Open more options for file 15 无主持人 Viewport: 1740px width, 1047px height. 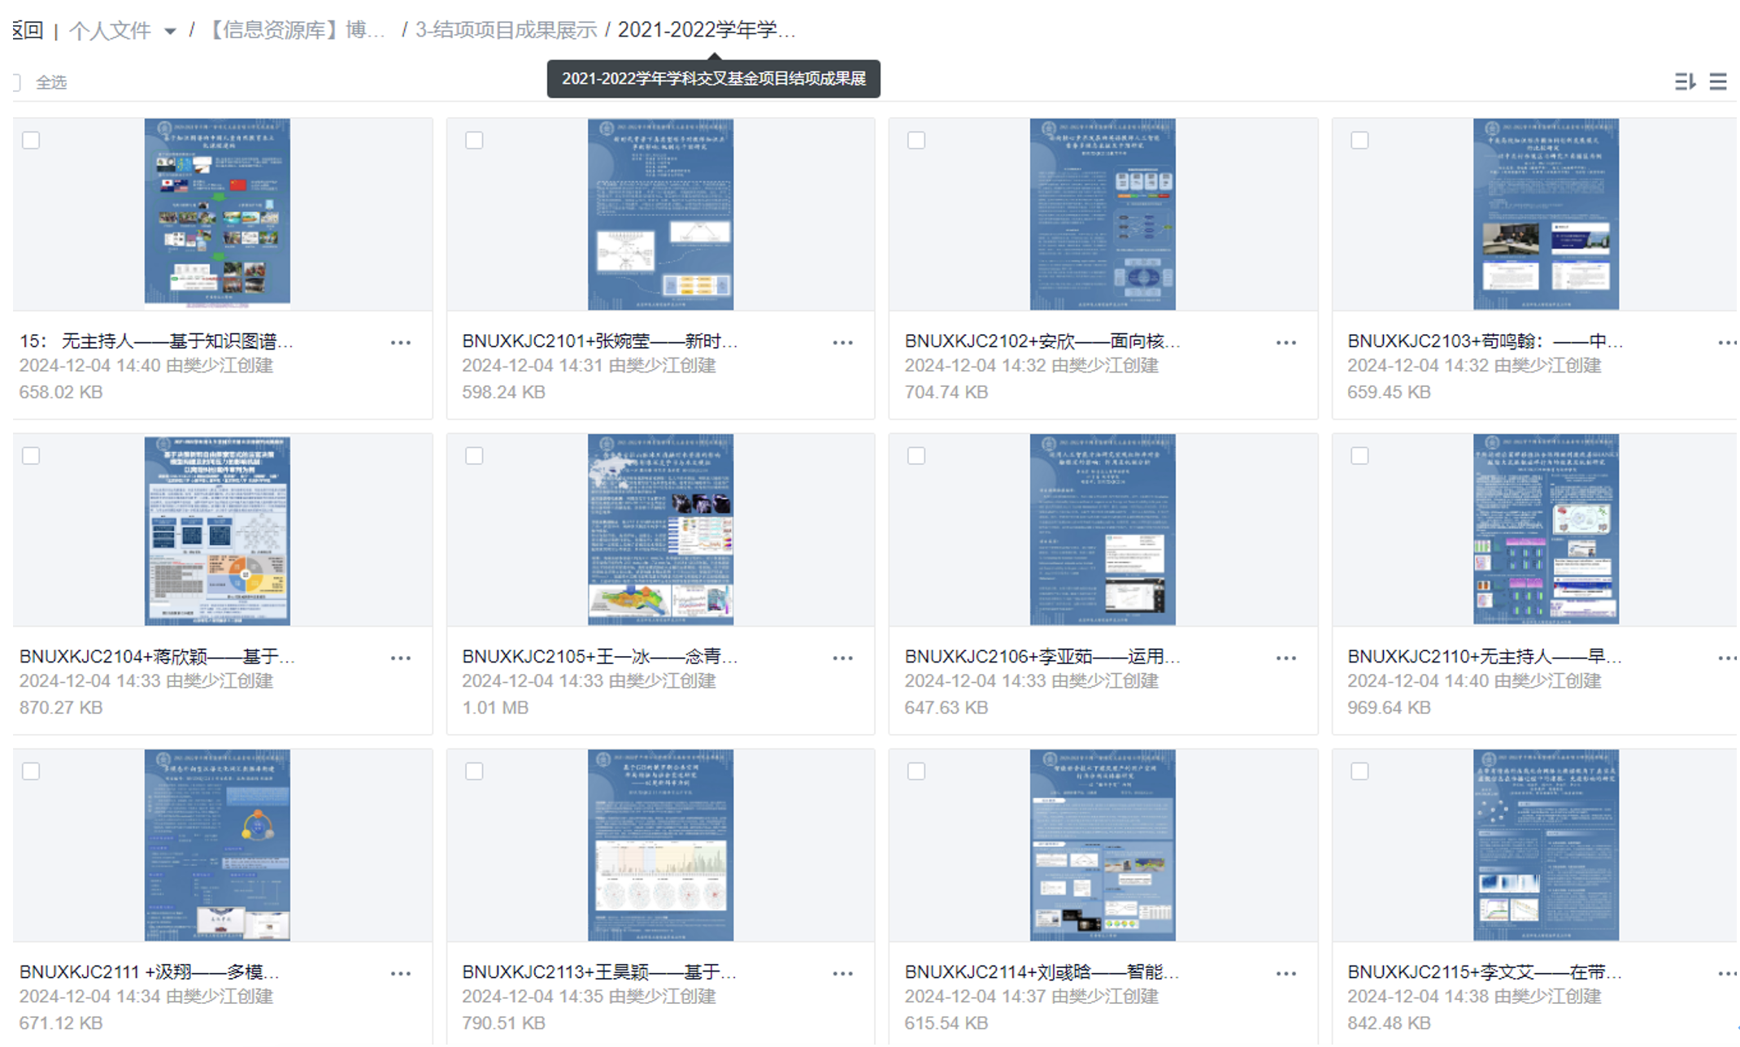pyautogui.click(x=400, y=343)
